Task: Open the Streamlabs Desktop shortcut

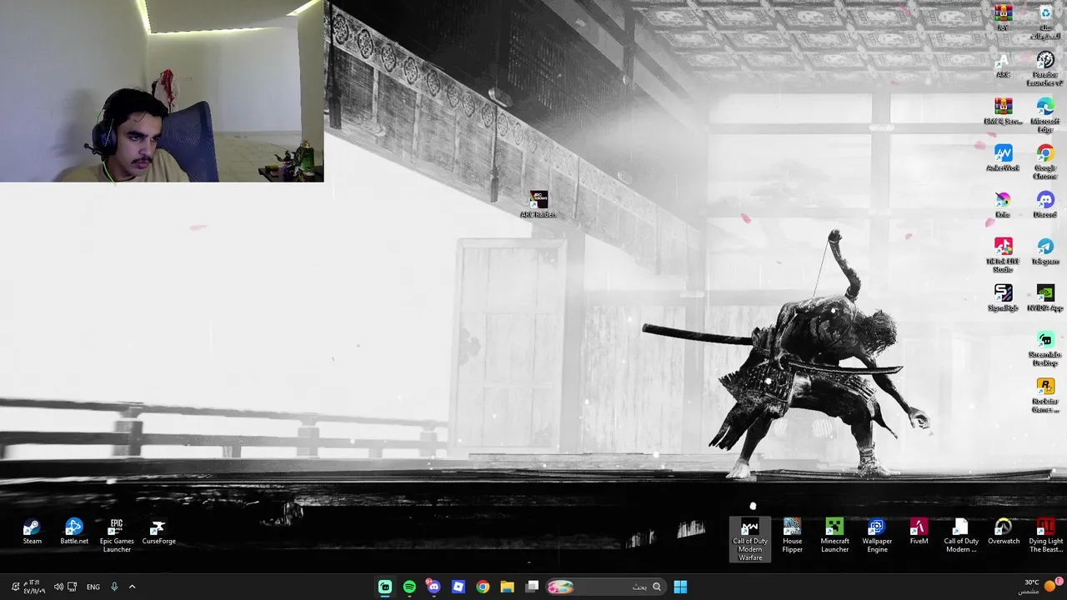Action: tap(1045, 348)
